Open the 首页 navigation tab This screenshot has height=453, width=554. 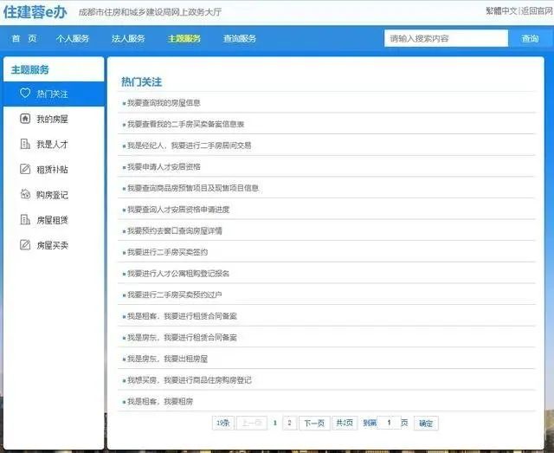24,39
